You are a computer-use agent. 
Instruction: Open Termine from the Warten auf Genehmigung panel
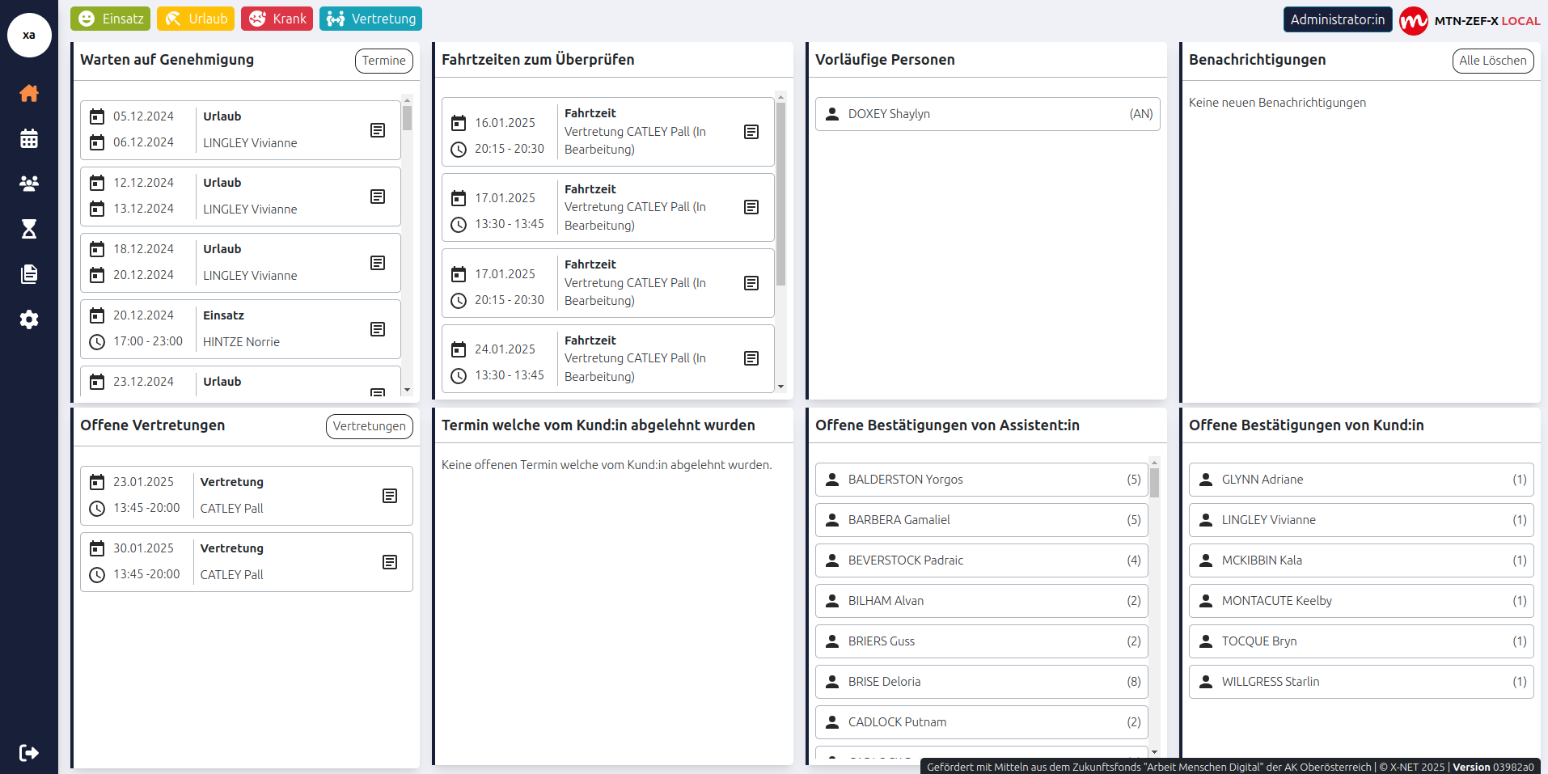pos(383,61)
